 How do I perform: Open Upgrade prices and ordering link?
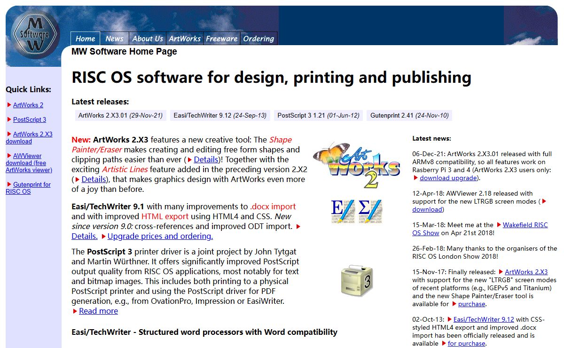point(160,236)
